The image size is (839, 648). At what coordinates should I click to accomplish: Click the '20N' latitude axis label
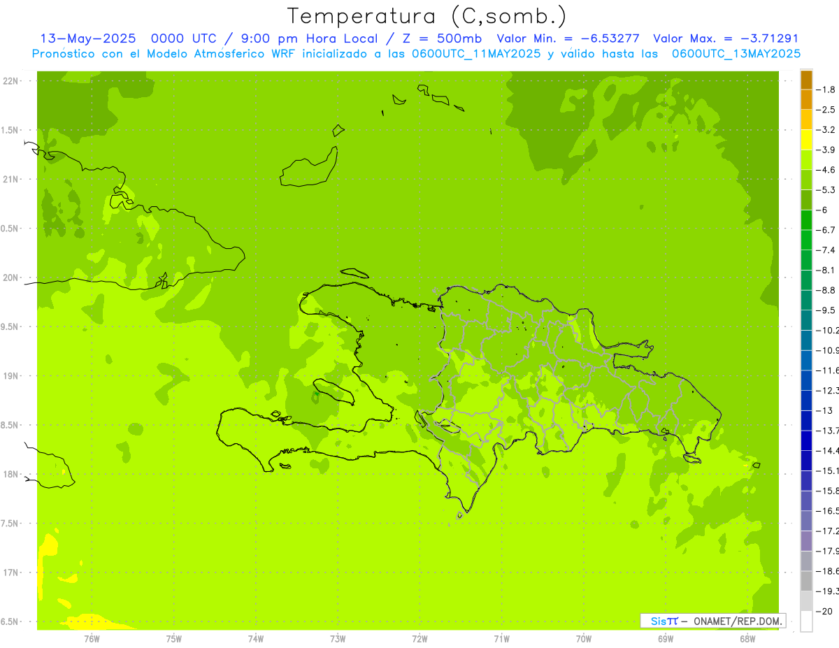pos(10,278)
